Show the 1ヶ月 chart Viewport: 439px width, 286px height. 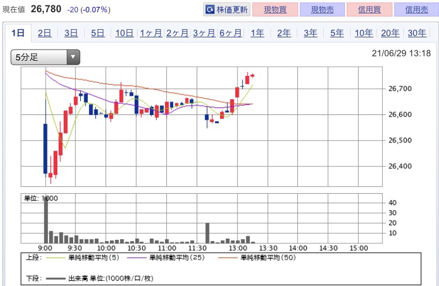coord(151,33)
